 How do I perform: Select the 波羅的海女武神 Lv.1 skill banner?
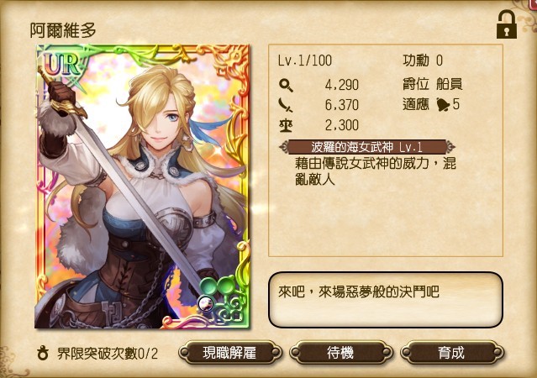tap(367, 147)
